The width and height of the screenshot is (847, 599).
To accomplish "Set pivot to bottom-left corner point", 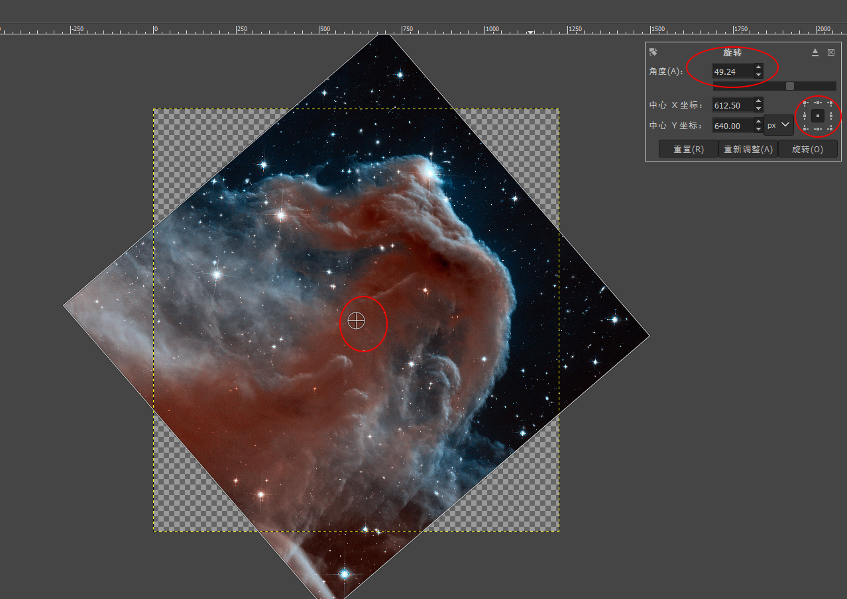I will click(805, 128).
